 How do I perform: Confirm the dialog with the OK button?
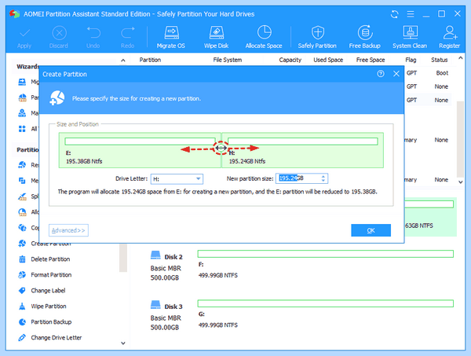coord(371,230)
